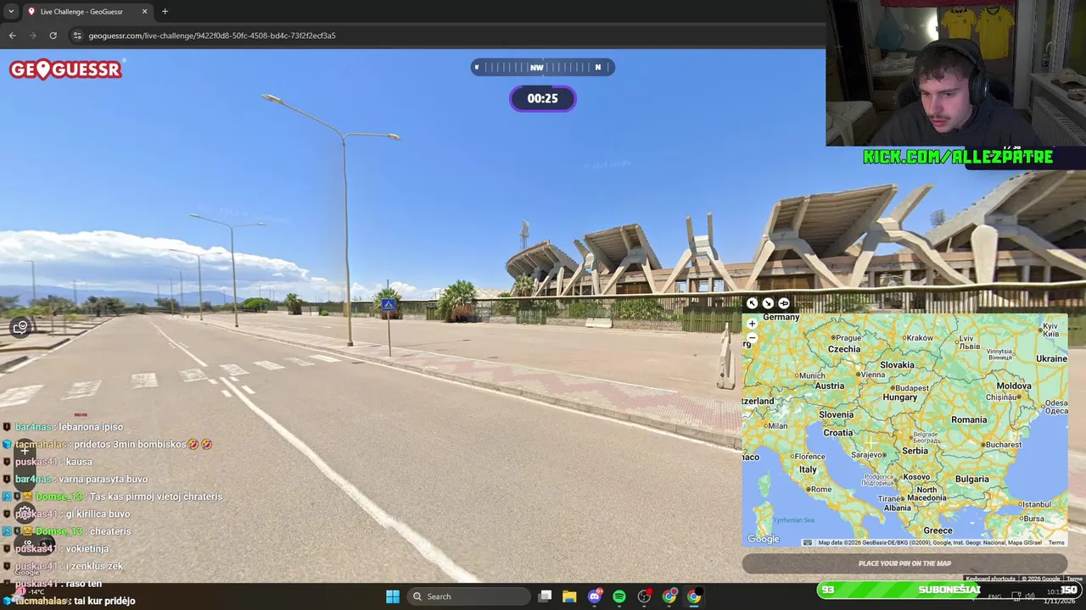This screenshot has width=1086, height=610.
Task: Click the Google logo on the map
Action: [763, 539]
